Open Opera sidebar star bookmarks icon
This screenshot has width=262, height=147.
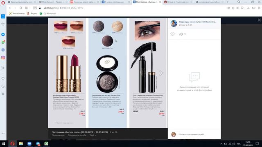click(3, 24)
